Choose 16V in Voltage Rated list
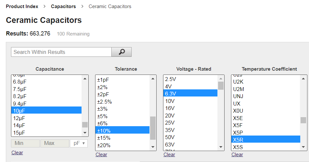This screenshot has height=162, width=309. (170, 108)
